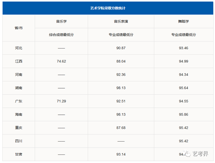Select the 音乐表演 column header
Viewport: 215px width, 163px height.
(121, 21)
